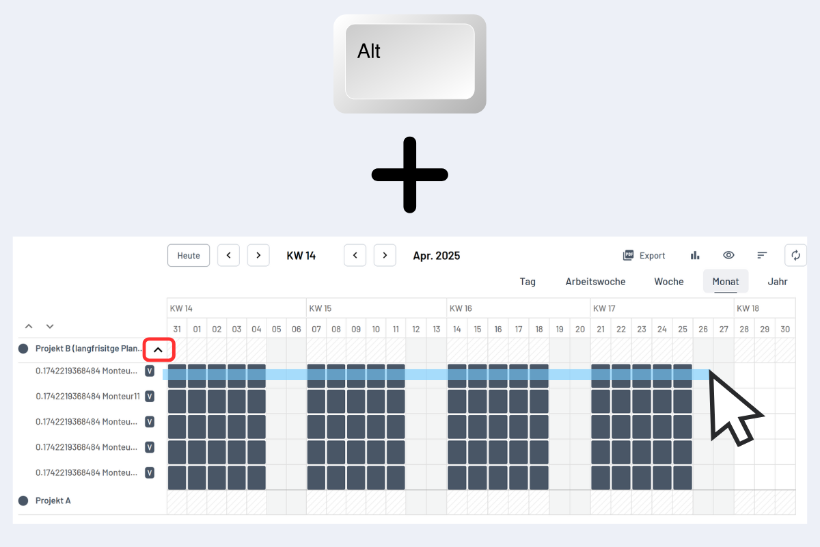Viewport: 820px width, 547px height.
Task: Click the V badge next to Monteur11
Action: click(x=150, y=397)
